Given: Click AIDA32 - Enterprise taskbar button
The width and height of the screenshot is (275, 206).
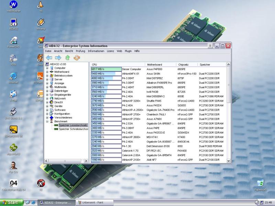Looking at the screenshot, I should coord(56,203).
